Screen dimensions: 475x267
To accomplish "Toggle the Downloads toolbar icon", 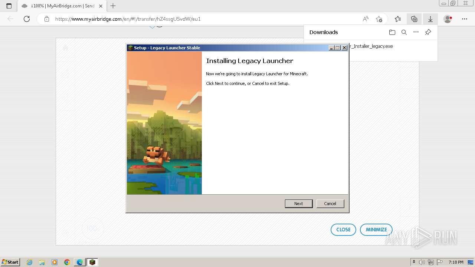I will (x=430, y=19).
